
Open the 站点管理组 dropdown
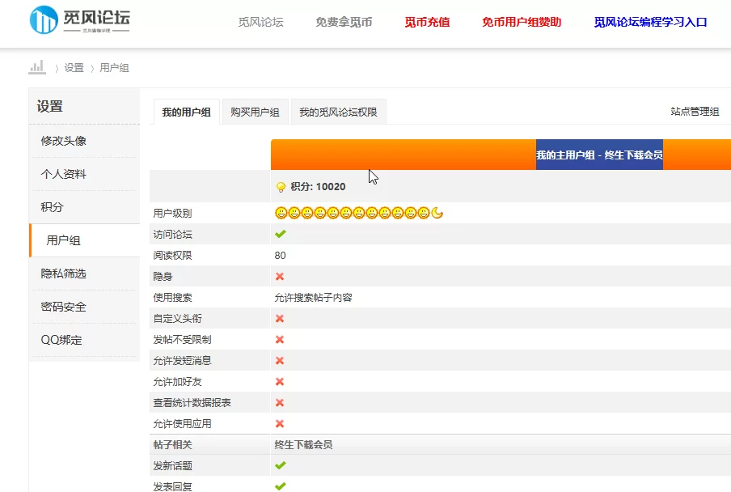[x=695, y=112]
